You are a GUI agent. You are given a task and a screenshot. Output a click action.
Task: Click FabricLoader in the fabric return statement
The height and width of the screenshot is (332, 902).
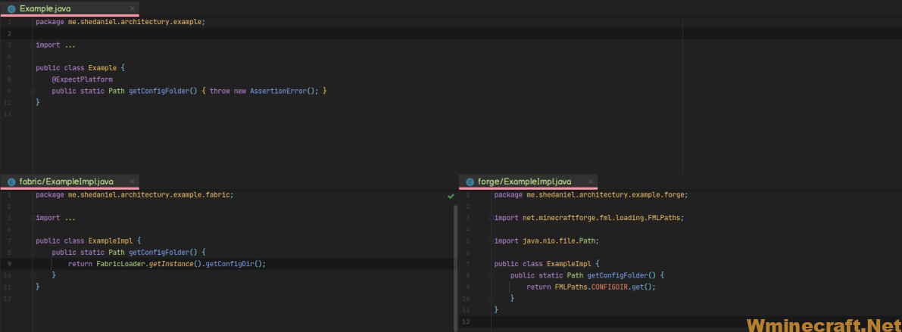(120, 264)
